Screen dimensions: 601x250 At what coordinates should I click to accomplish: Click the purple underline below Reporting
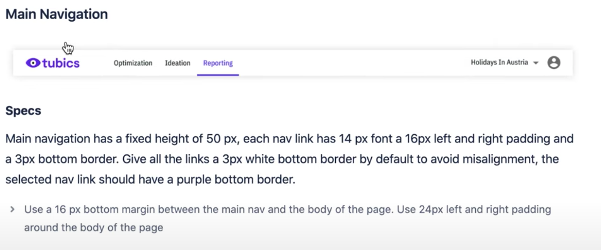point(218,76)
